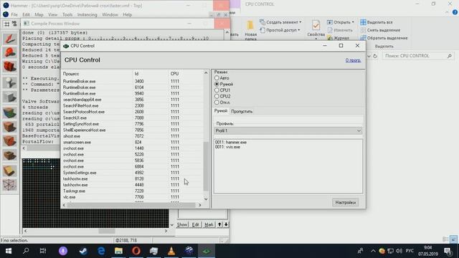Switch to the Ручной tab
The width and height of the screenshot is (459, 258).
[x=221, y=111]
